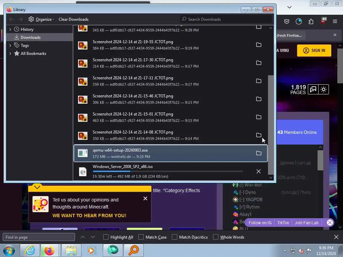The height and width of the screenshot is (257, 343).
Task: Open the Firefox extensions puzzle icon
Action: coord(311,21)
